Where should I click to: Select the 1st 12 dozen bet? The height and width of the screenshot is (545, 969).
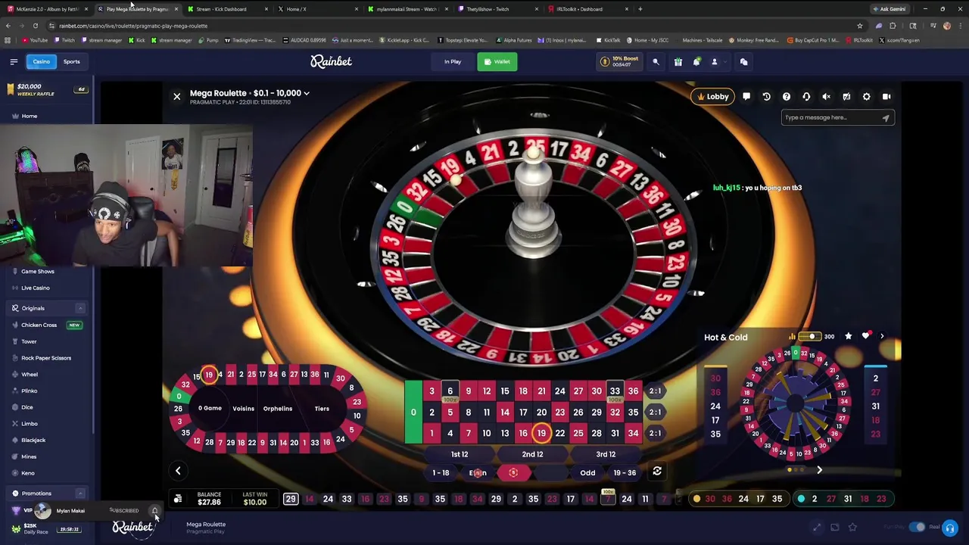460,454
